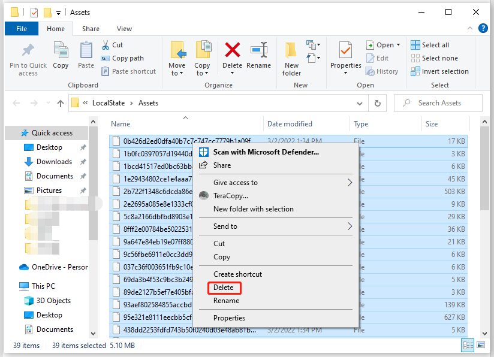Click the red X Delete ribbon icon
494x357 pixels.
(233, 50)
